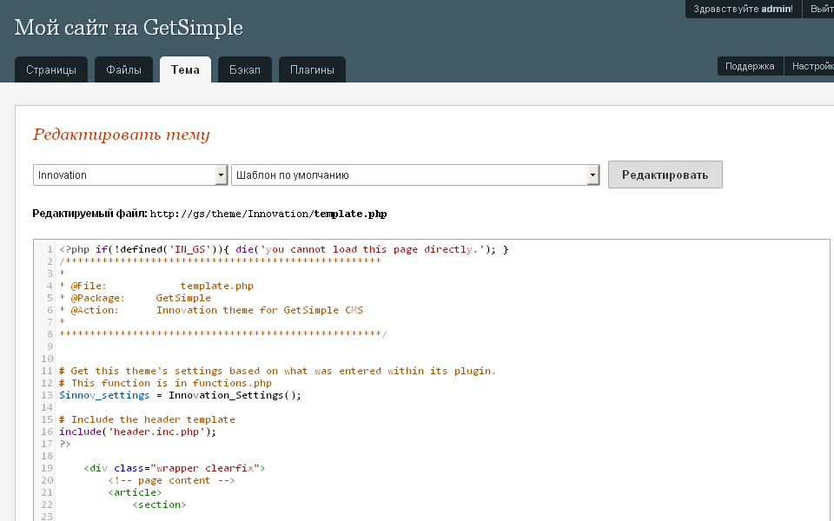Click line number 10 in the gutter
834x521 pixels.
point(47,359)
